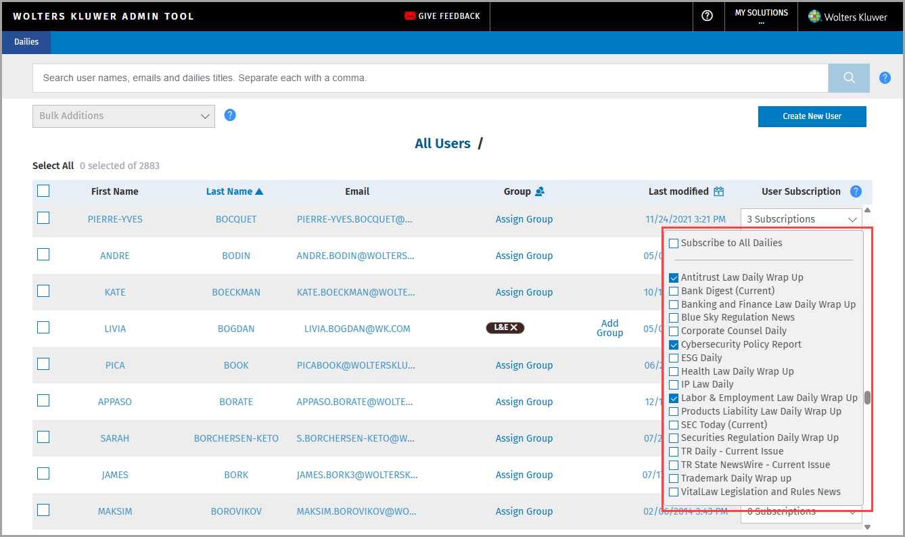Open the help question mark in header
905x537 pixels.
pos(707,16)
